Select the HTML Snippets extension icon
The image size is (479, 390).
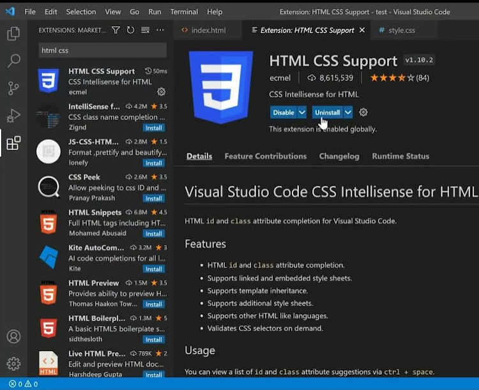tap(49, 222)
